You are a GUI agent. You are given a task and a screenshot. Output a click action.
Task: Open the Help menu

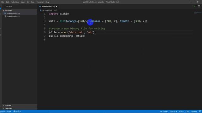coord(47,2)
